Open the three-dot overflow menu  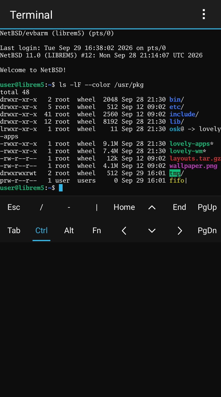pyautogui.click(x=204, y=14)
